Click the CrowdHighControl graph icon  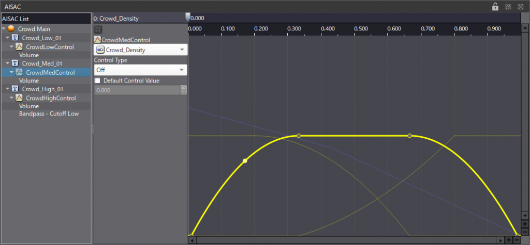[x=19, y=98]
